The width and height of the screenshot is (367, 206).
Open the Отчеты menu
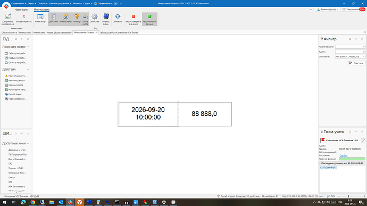tap(43, 4)
